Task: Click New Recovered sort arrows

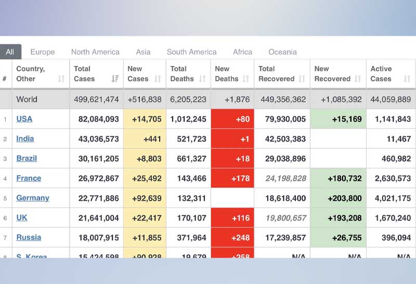Action: 358,79
